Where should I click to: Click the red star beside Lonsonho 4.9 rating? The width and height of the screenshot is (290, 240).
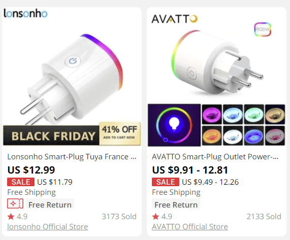(11, 217)
